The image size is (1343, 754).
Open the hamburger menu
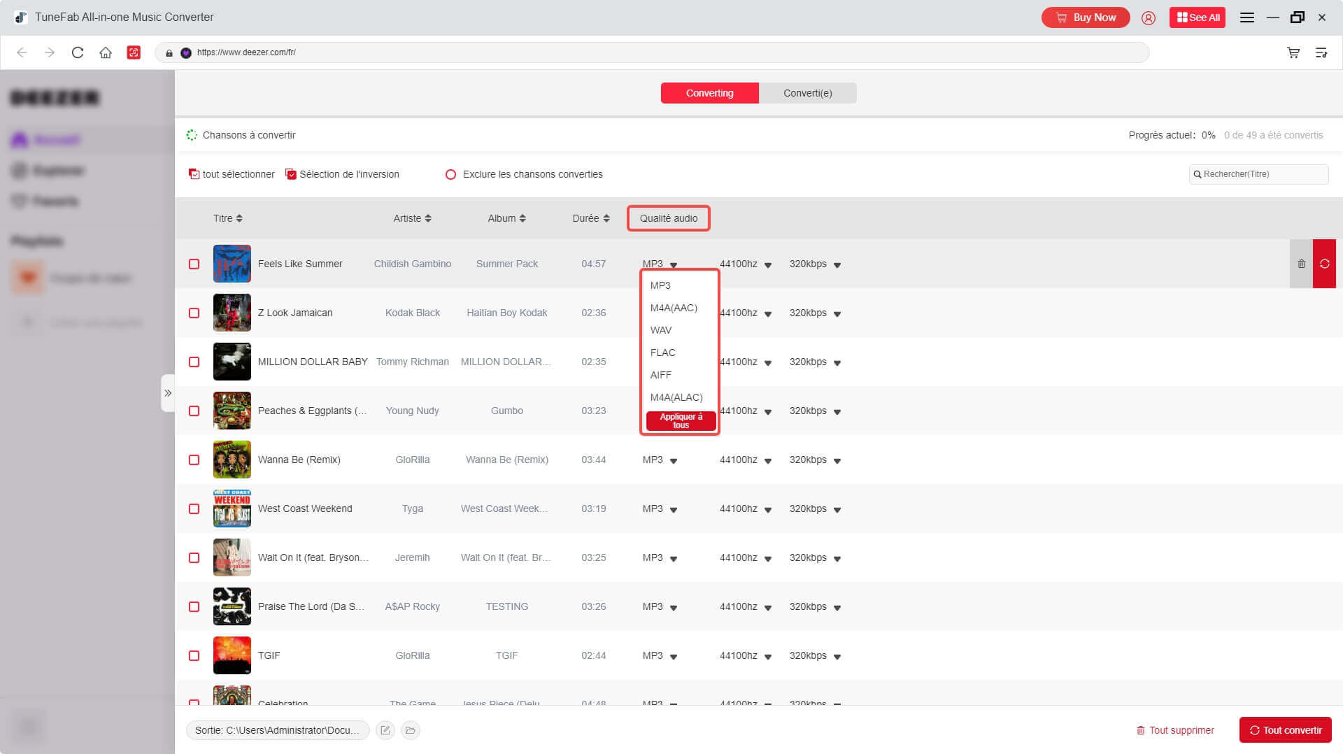[x=1246, y=17]
